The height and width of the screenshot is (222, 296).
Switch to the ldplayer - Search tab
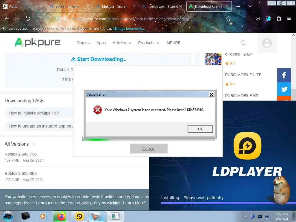(x=114, y=6)
